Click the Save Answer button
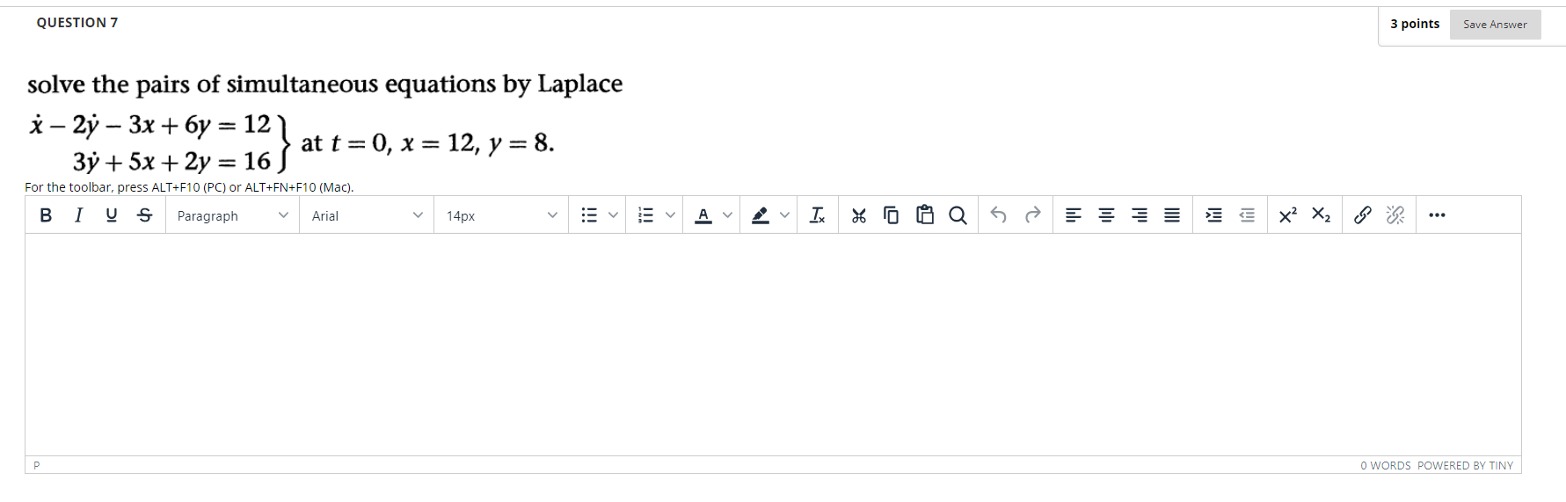The image size is (1566, 502). click(x=1495, y=25)
